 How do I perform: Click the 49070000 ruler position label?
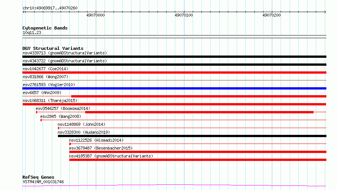point(96,15)
